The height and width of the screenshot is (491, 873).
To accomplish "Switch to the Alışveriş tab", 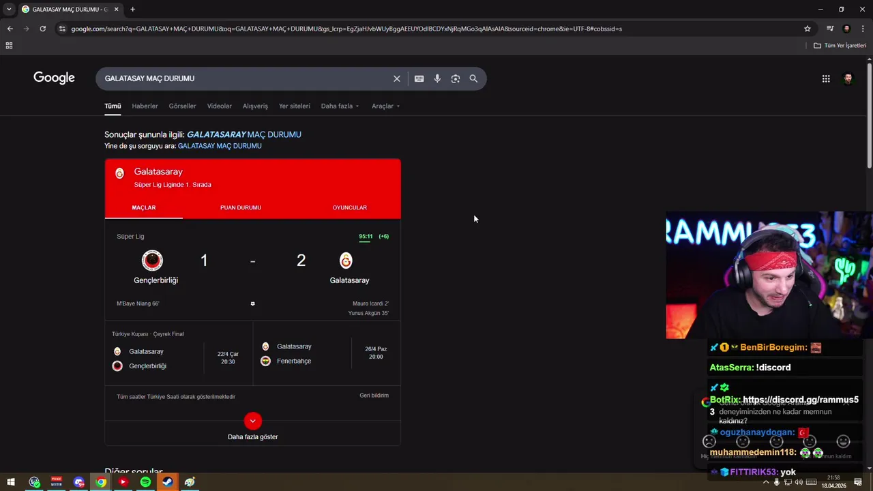I will point(255,106).
